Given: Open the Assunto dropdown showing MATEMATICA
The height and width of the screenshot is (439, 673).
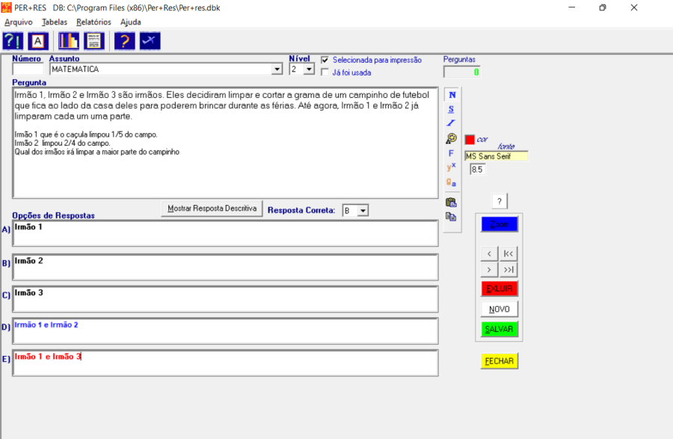Looking at the screenshot, I should pos(166,69).
